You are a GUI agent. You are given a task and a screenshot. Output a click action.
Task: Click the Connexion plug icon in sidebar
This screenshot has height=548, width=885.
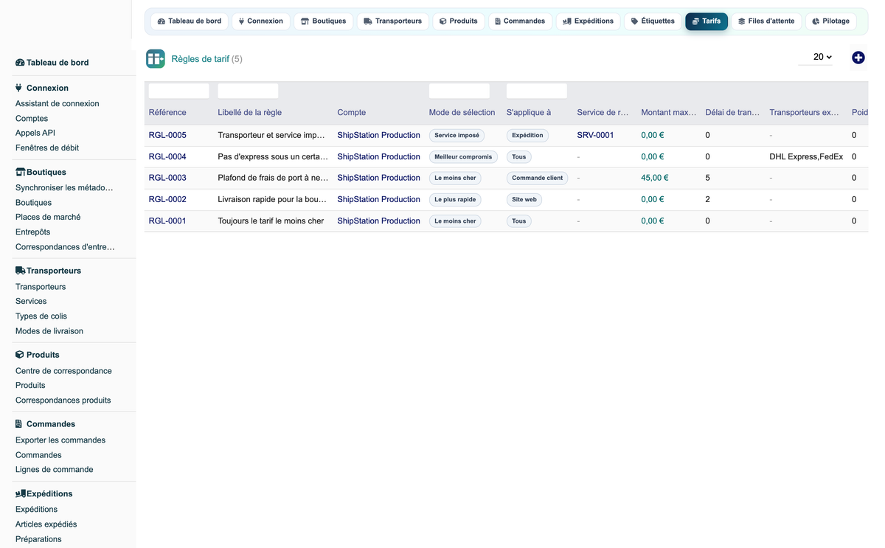pos(19,88)
